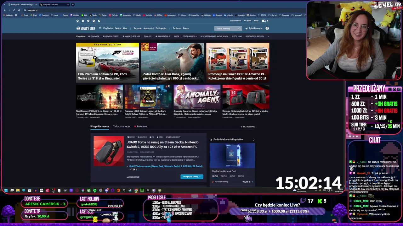The height and width of the screenshot is (226, 403).
Task: Open the user account profile icon
Action: pos(267,28)
